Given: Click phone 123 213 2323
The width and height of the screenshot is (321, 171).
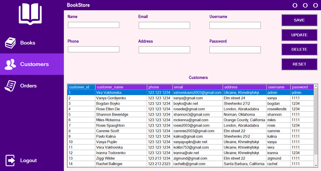Looking at the screenshot, I should (159, 164).
